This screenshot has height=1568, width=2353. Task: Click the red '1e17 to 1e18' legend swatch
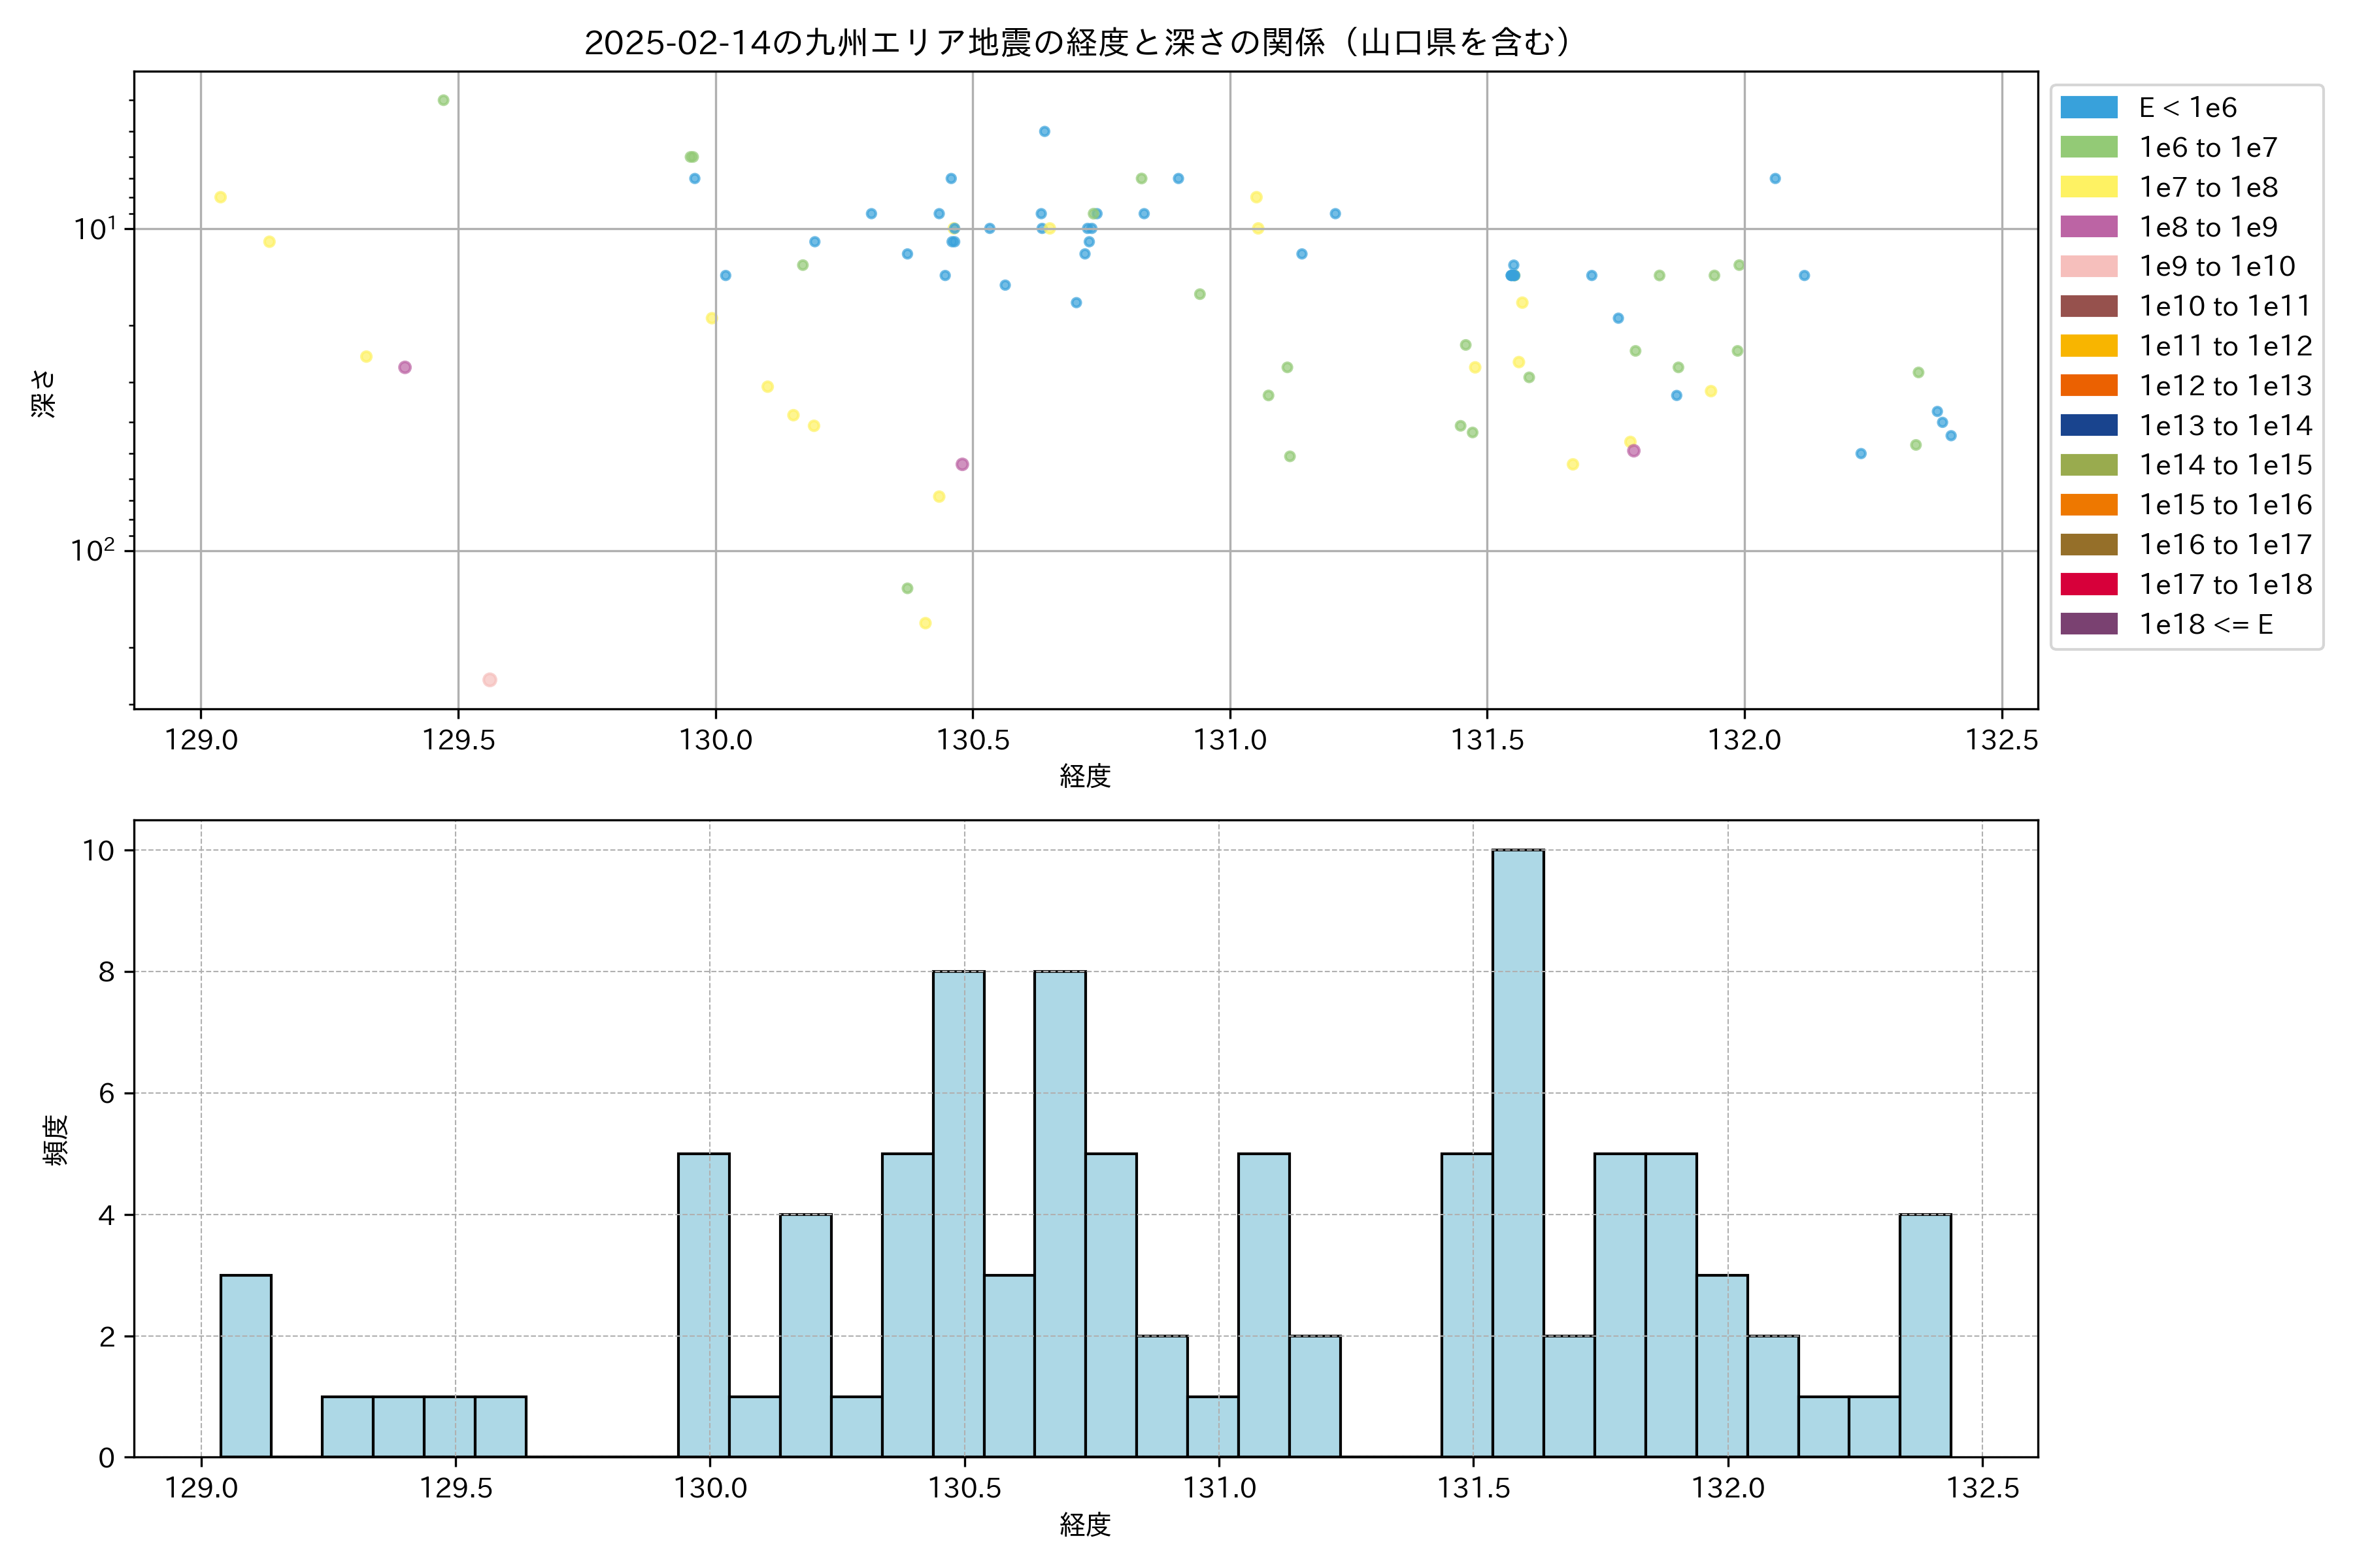(2089, 584)
